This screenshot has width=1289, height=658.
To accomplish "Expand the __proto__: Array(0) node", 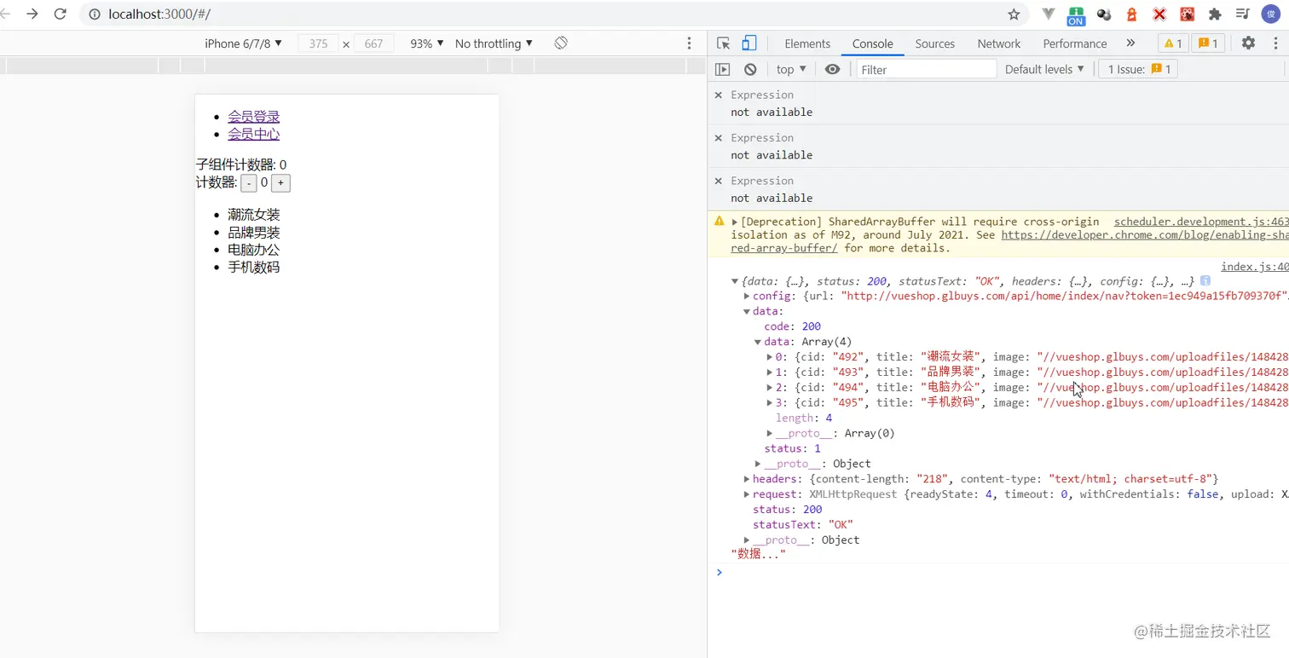I will [770, 433].
